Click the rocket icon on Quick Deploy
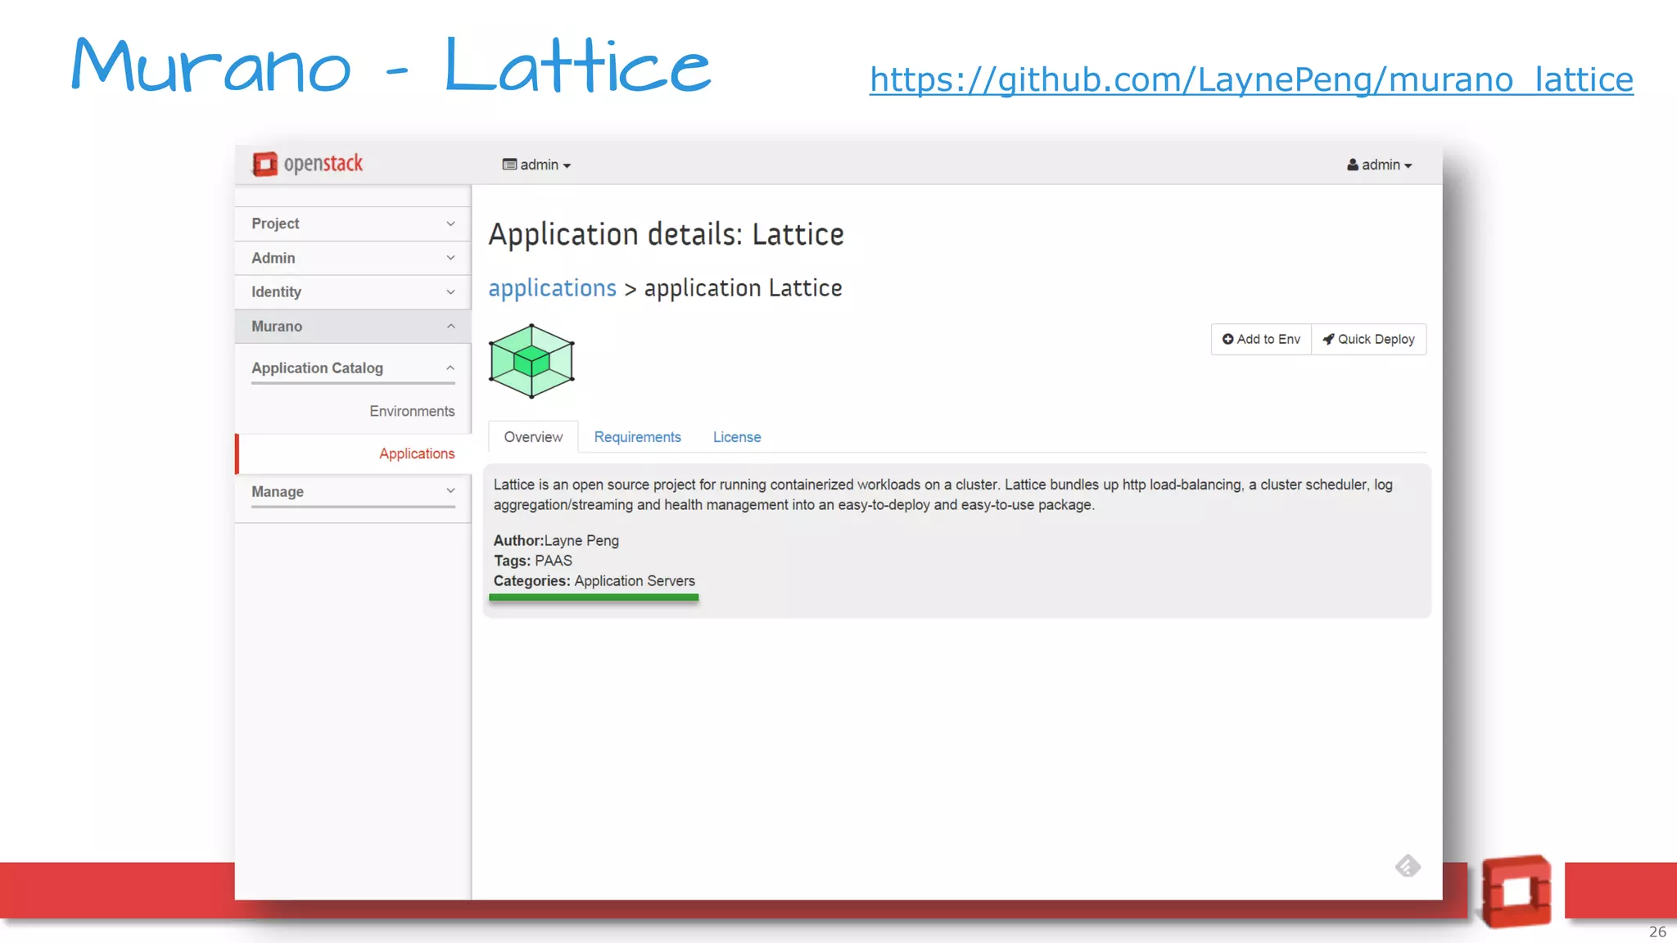 [1328, 339]
